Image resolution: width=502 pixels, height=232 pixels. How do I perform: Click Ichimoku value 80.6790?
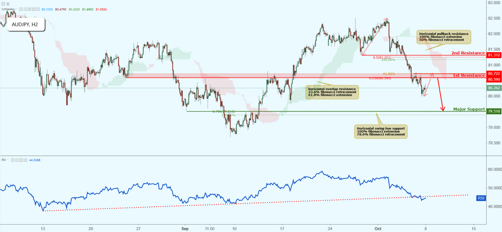[x=61, y=9]
